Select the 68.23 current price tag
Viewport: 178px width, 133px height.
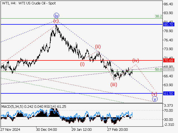[169, 69]
